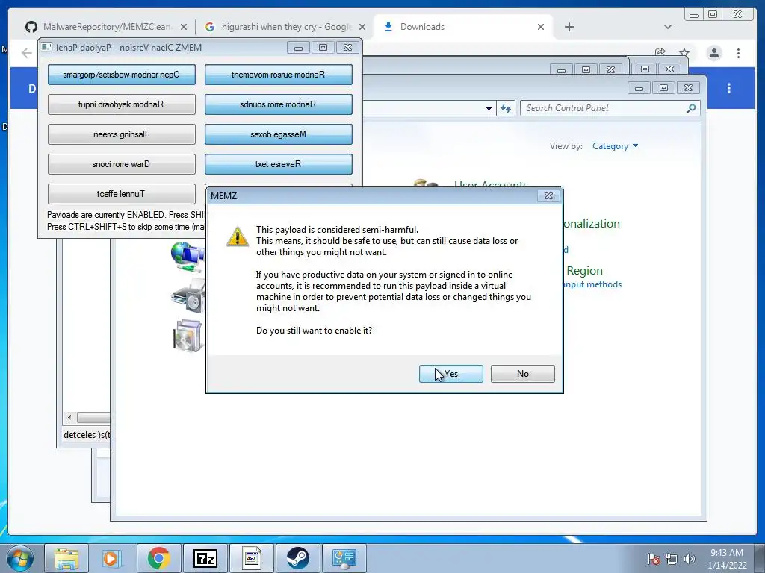The height and width of the screenshot is (573, 765).
Task: Open User Accounts in Control Panel
Action: pyautogui.click(x=491, y=184)
